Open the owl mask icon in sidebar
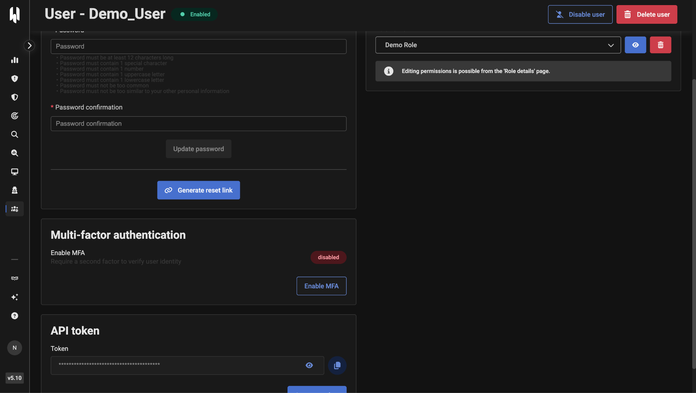 (15, 278)
